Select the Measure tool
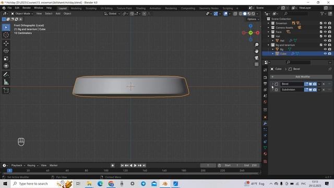This screenshot has width=334, height=188. coord(6,82)
